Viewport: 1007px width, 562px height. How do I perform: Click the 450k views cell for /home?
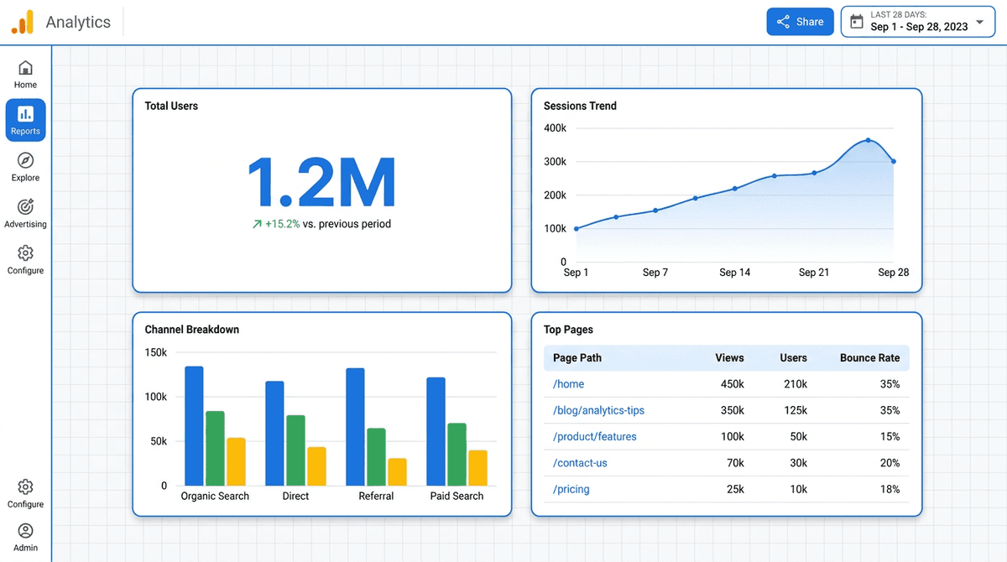click(x=732, y=384)
